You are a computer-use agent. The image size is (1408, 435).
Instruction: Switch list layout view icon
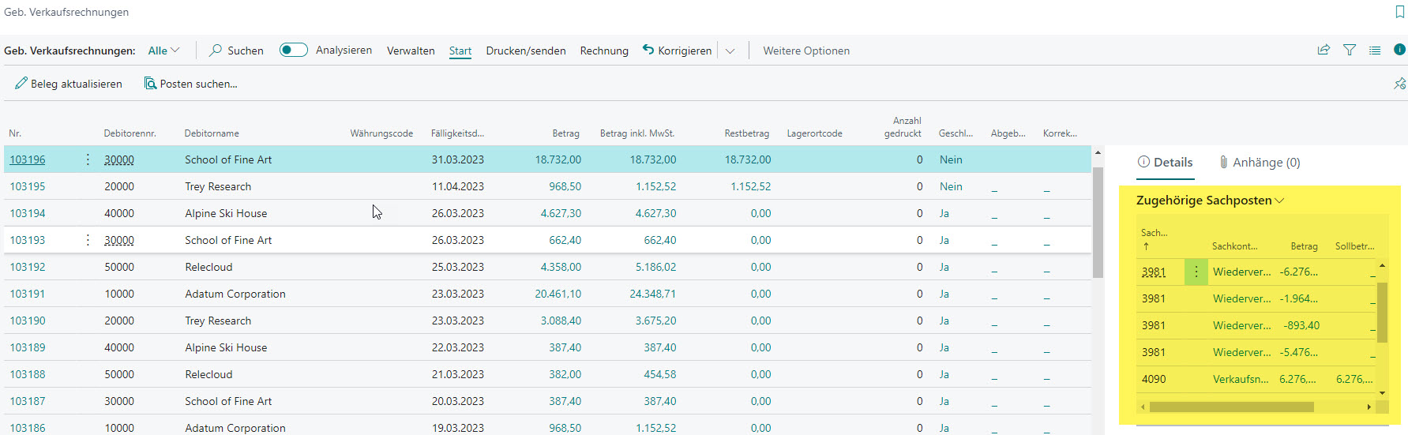click(1375, 50)
